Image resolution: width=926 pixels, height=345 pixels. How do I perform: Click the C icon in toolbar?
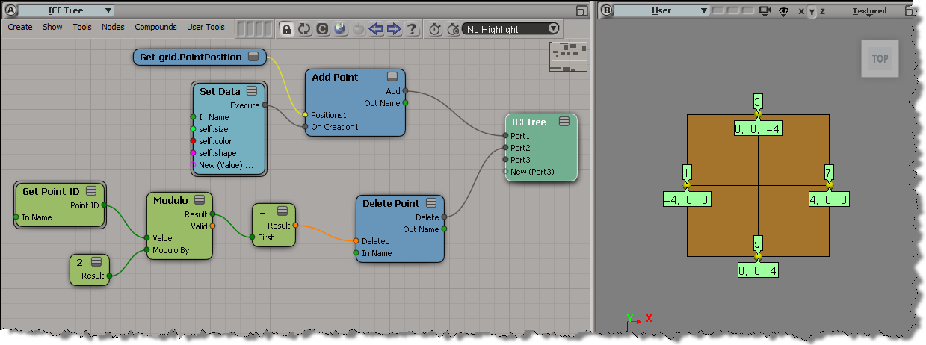[322, 29]
